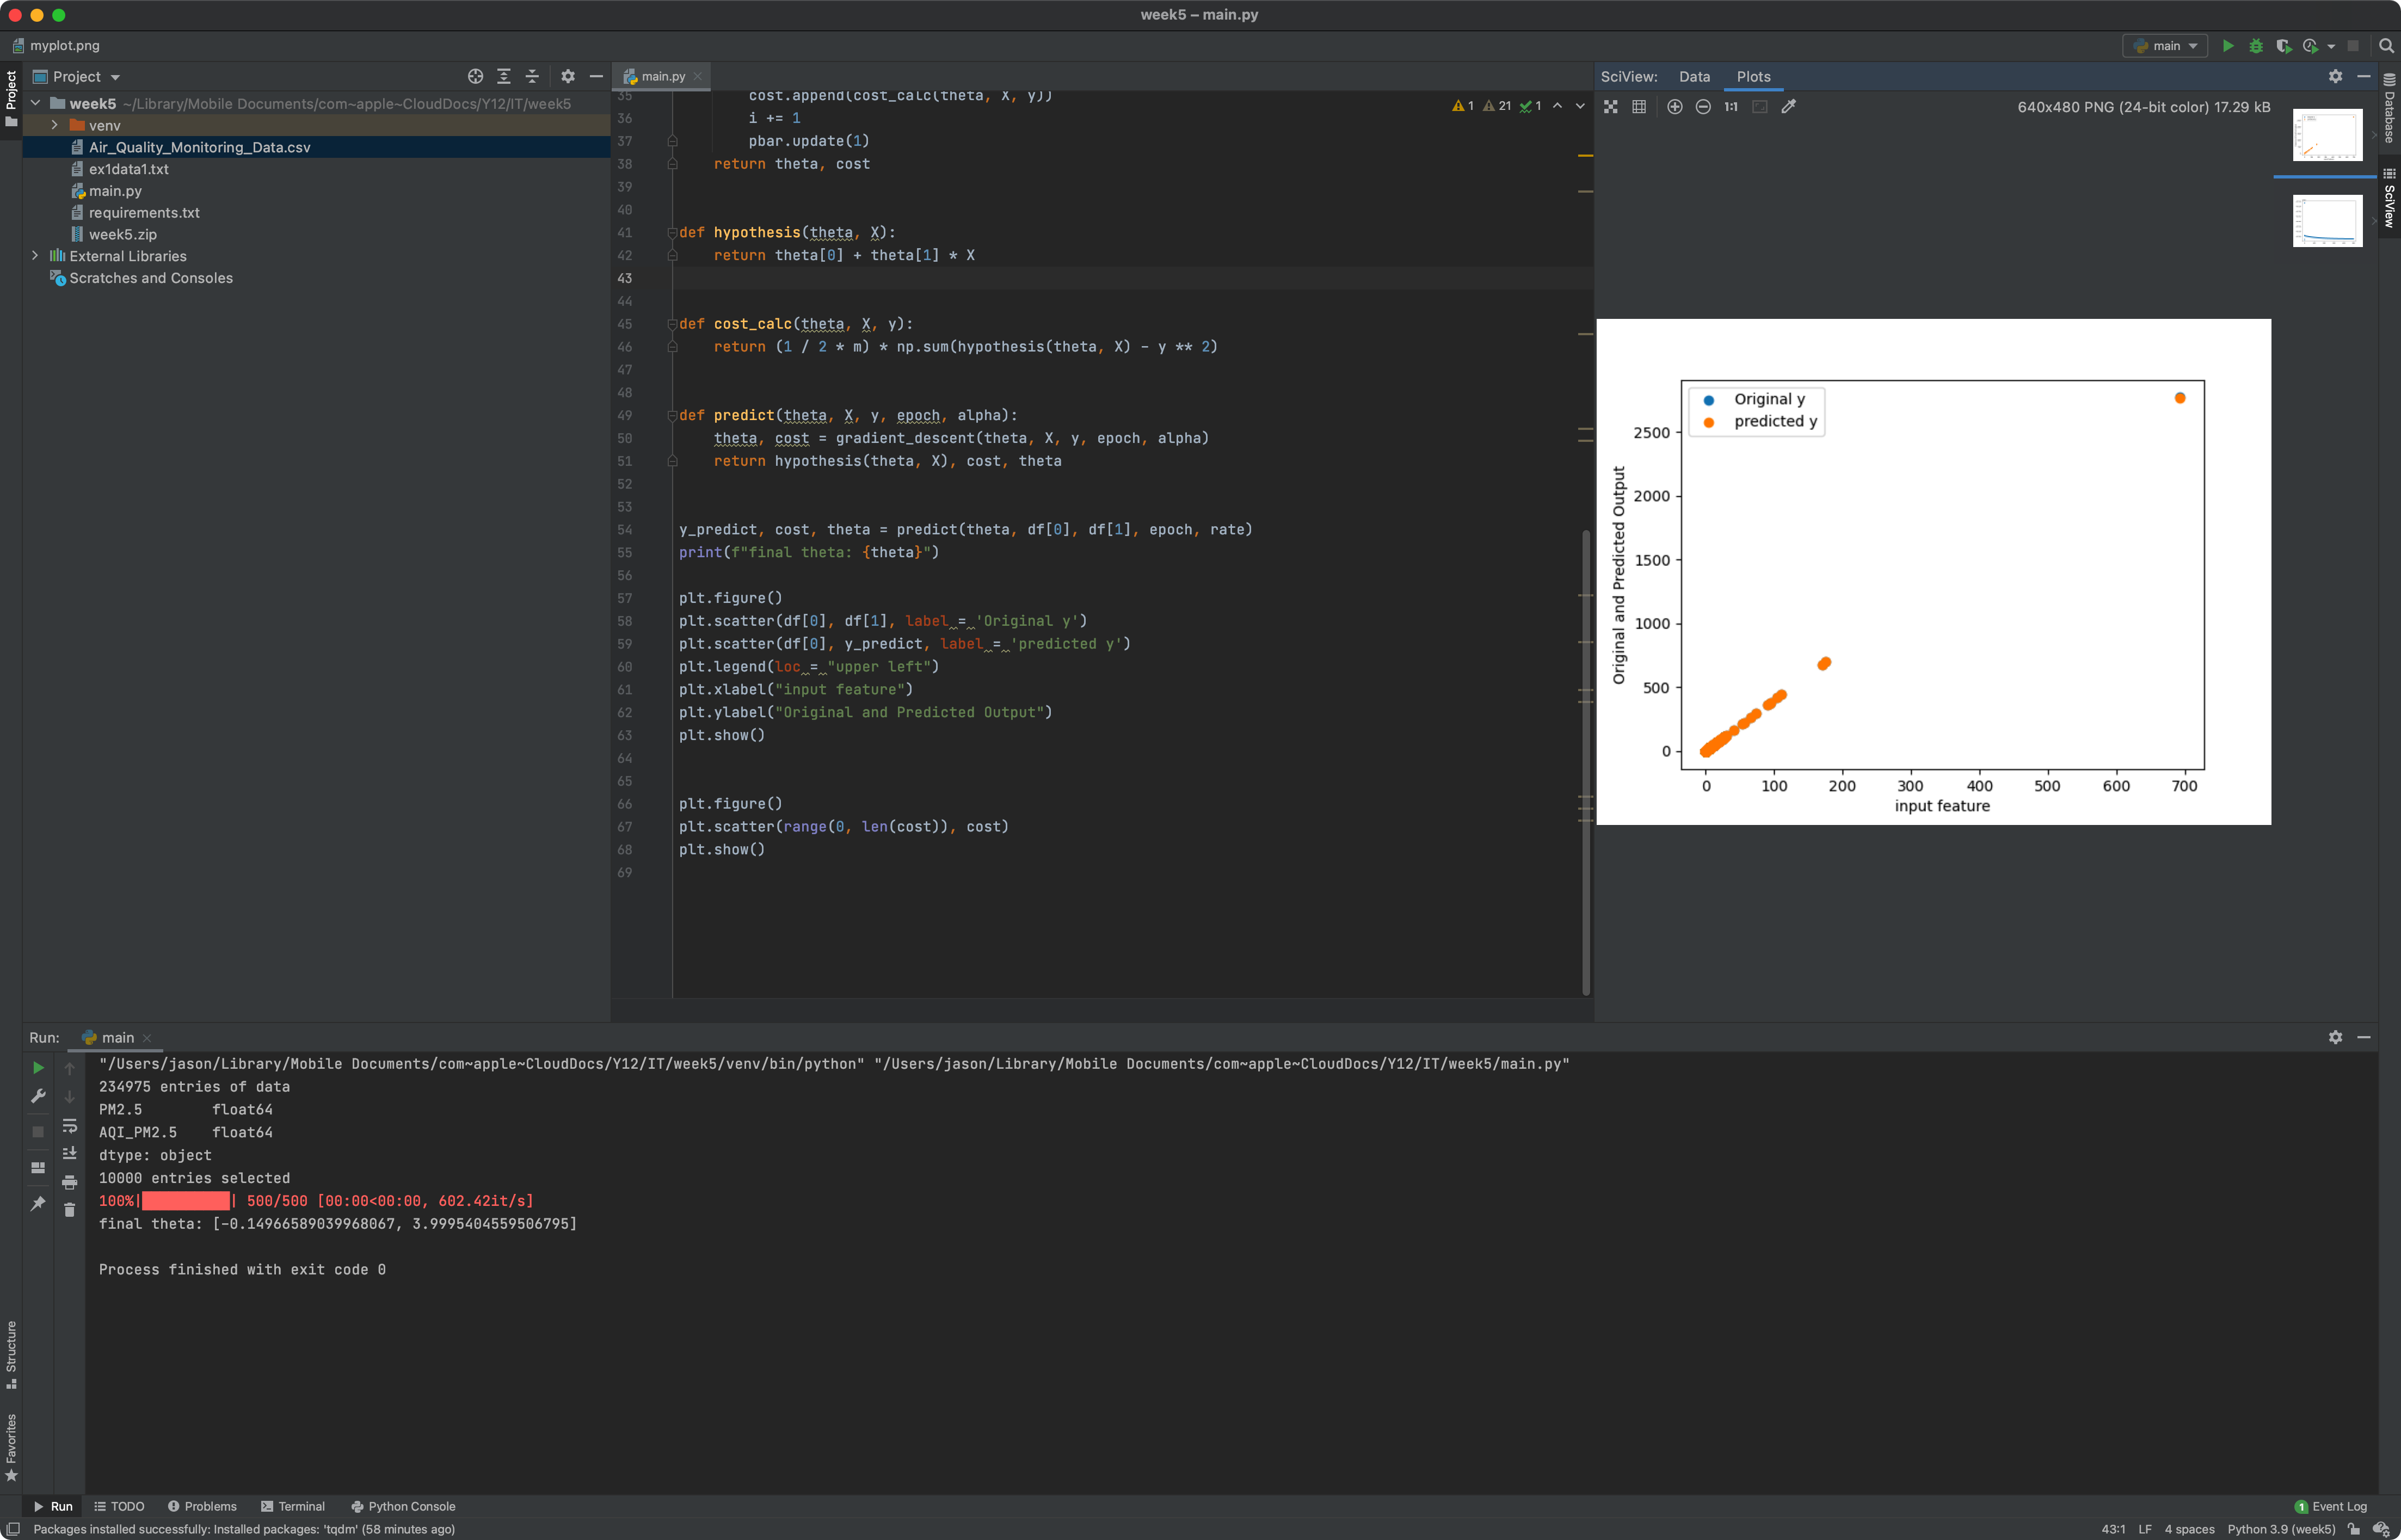Clear all console output with trash icon
Viewport: 2401px width, 1540px height.
(70, 1211)
